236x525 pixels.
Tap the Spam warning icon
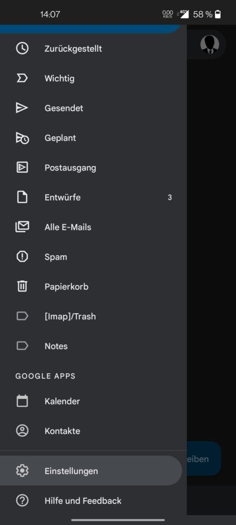click(x=22, y=257)
